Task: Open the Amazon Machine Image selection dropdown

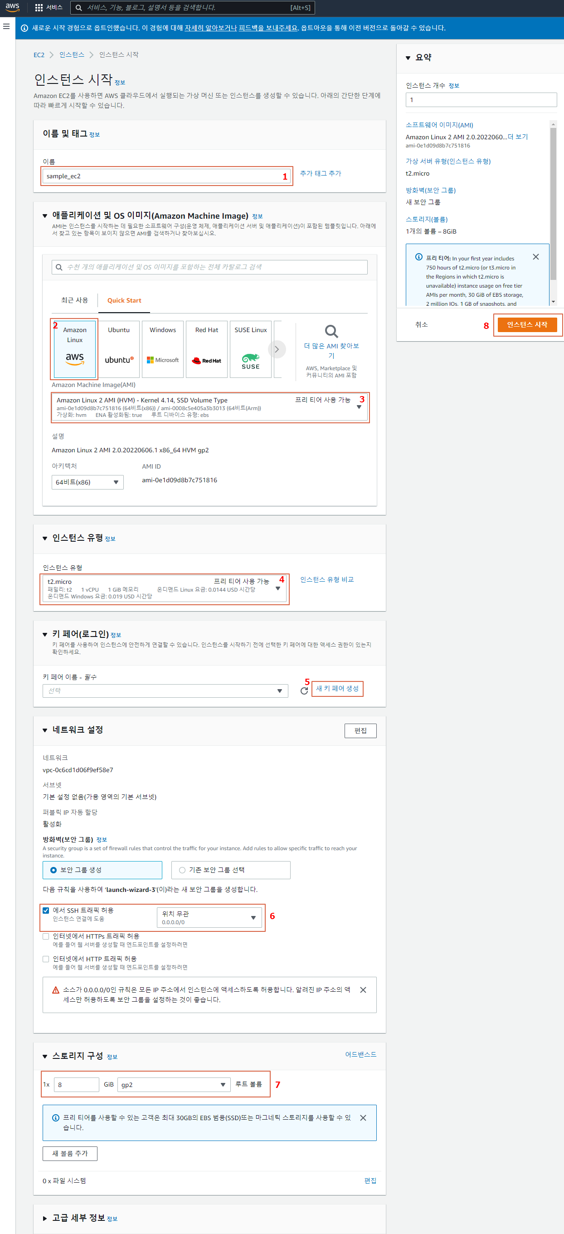Action: click(x=210, y=407)
